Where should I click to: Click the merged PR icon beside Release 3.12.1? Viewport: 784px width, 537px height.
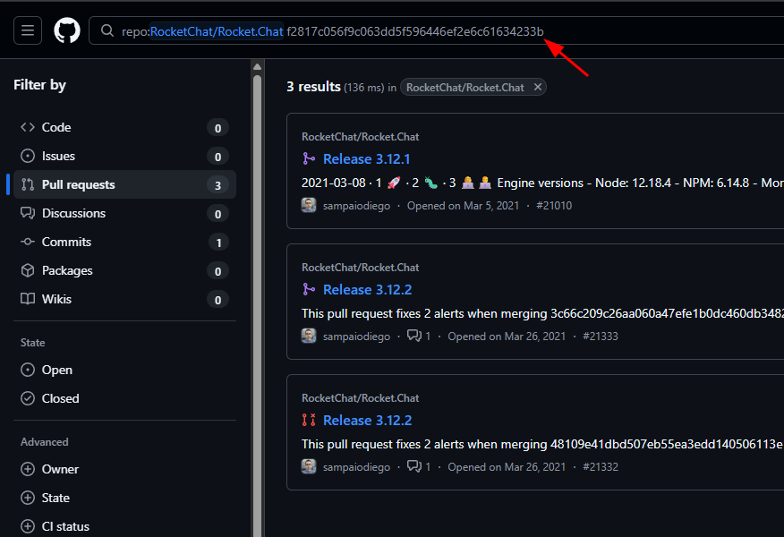tap(309, 158)
